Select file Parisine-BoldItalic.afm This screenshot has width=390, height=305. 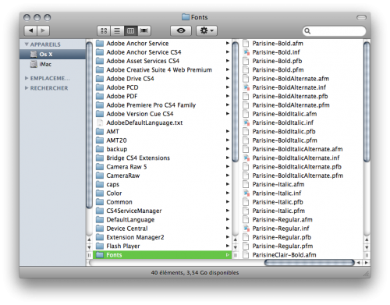coord(302,114)
